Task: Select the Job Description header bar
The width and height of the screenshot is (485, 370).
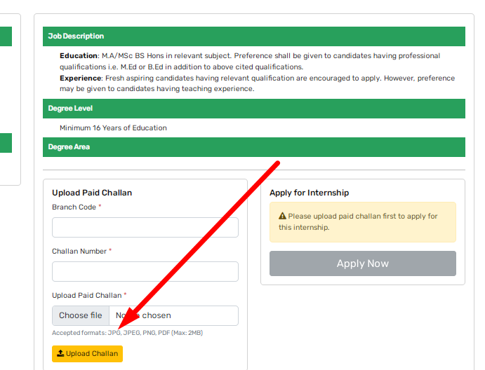Action: click(253, 36)
